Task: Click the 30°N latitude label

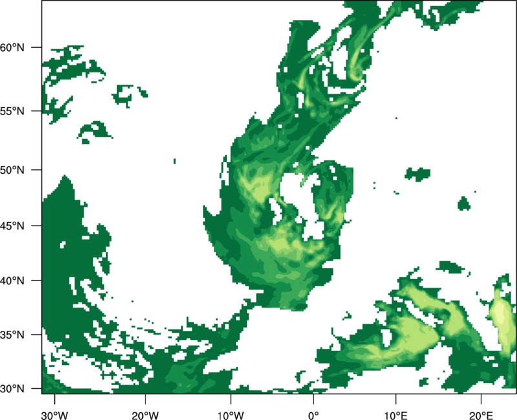Action: tap(12, 389)
